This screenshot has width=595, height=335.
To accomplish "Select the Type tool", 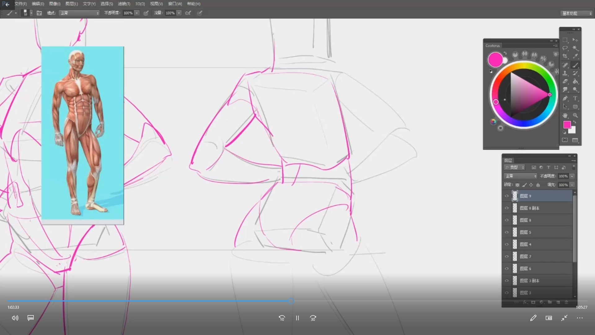I will tap(575, 98).
